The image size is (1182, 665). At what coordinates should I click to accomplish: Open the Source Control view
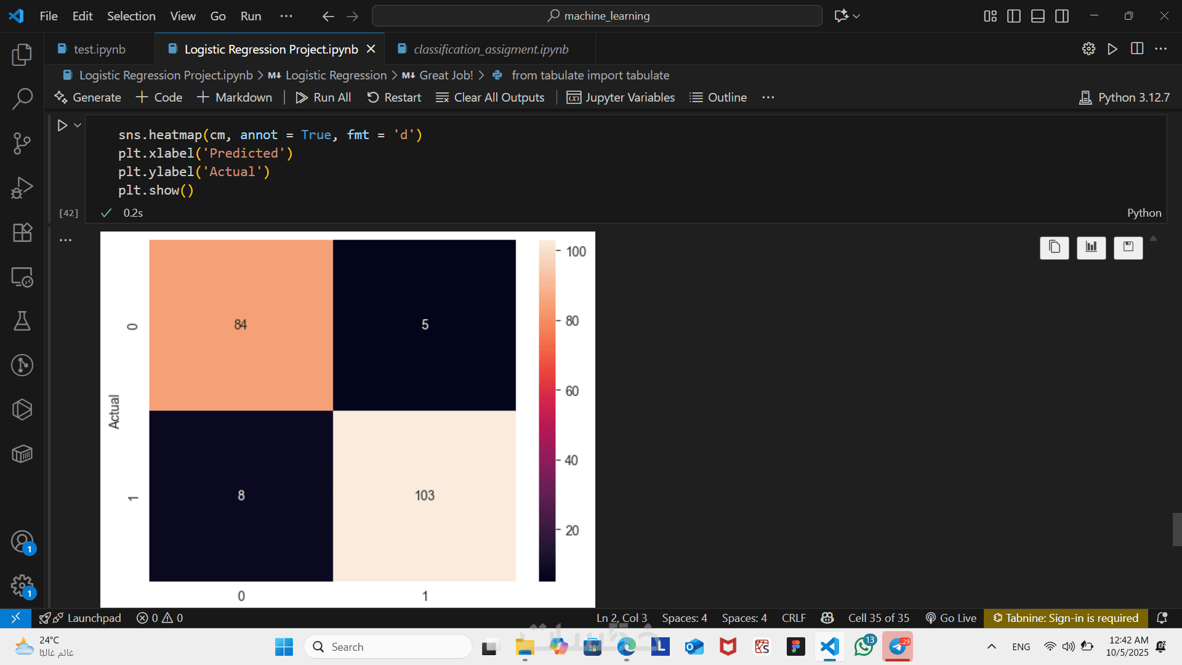click(x=22, y=143)
